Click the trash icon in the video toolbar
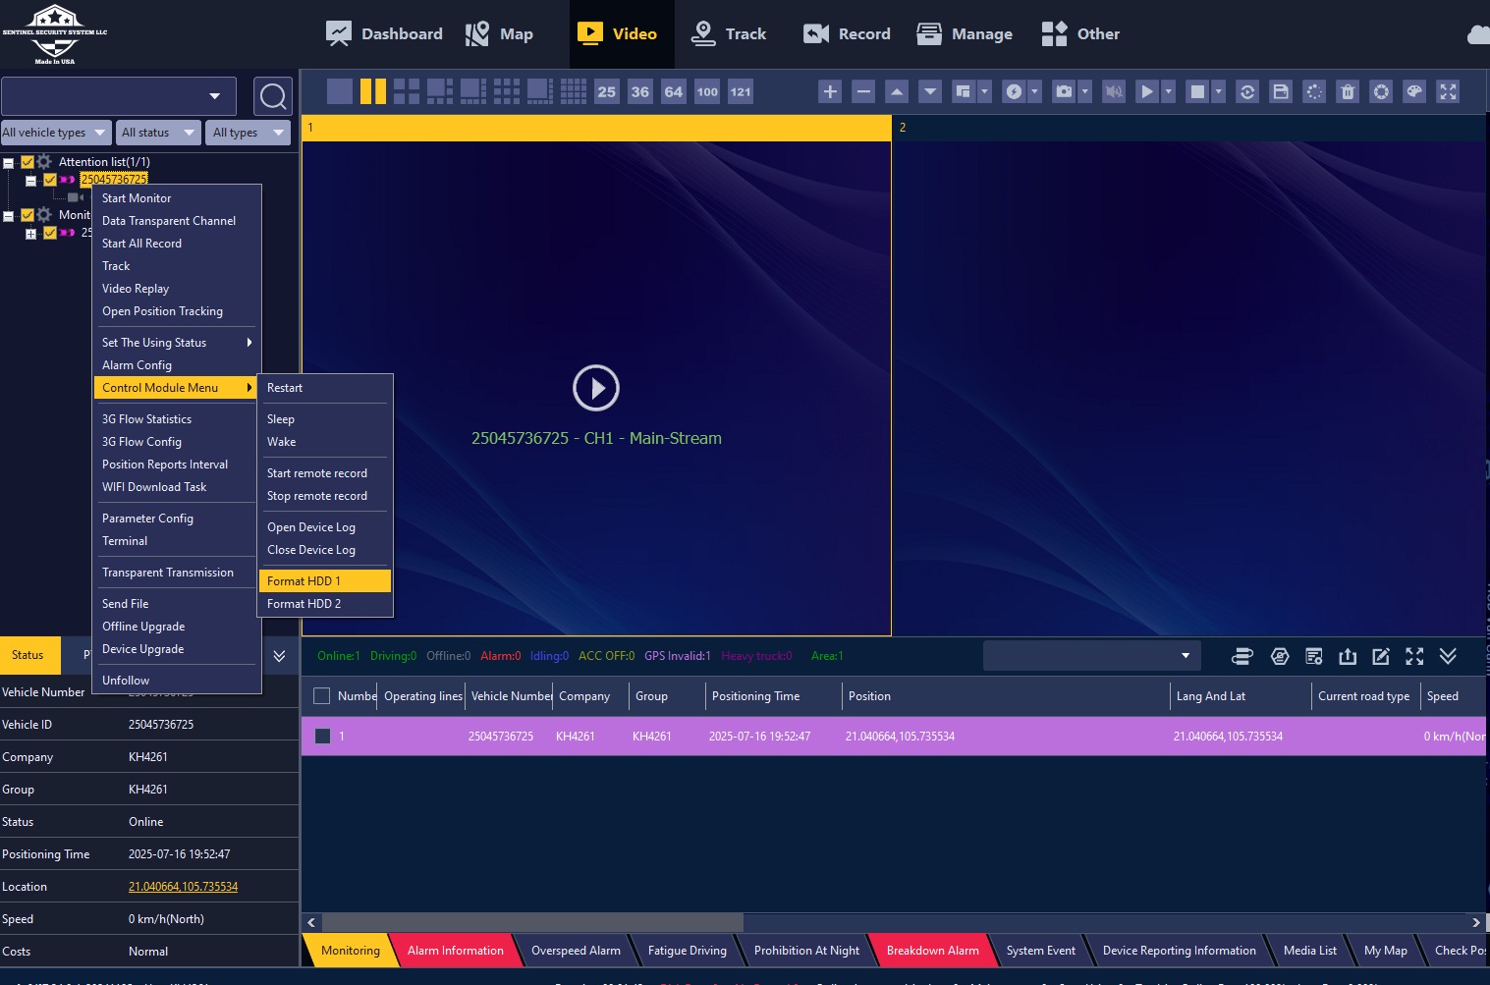The height and width of the screenshot is (985, 1490). click(x=1348, y=91)
